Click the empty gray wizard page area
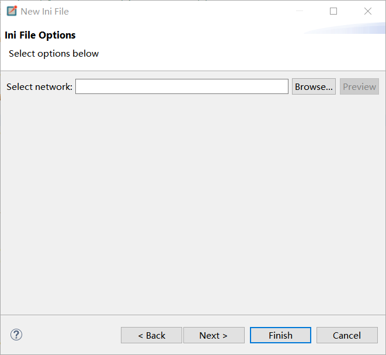 [193, 204]
